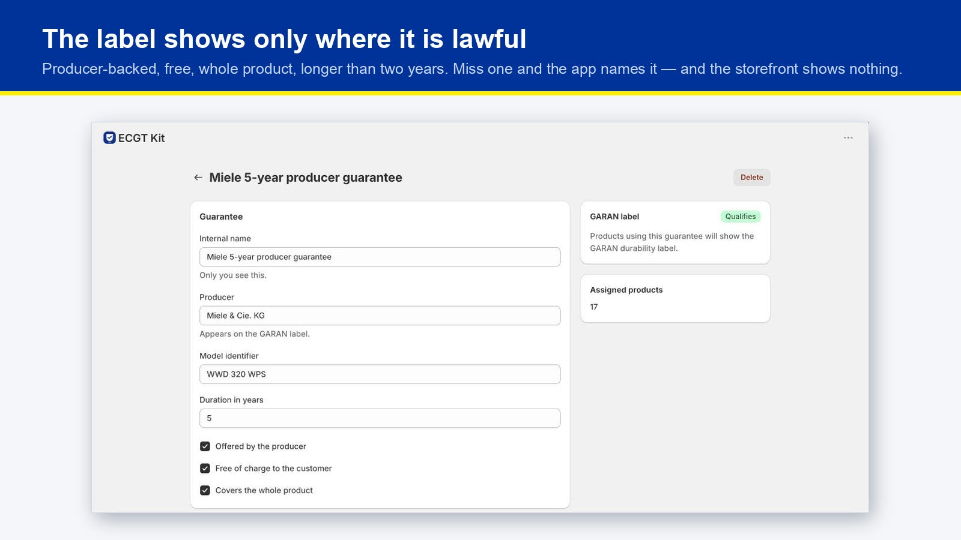Click the Guarantee section heading
961x540 pixels.
221,217
